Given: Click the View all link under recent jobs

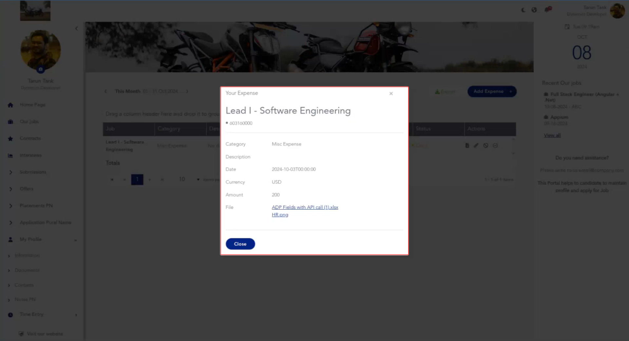Looking at the screenshot, I should point(552,135).
